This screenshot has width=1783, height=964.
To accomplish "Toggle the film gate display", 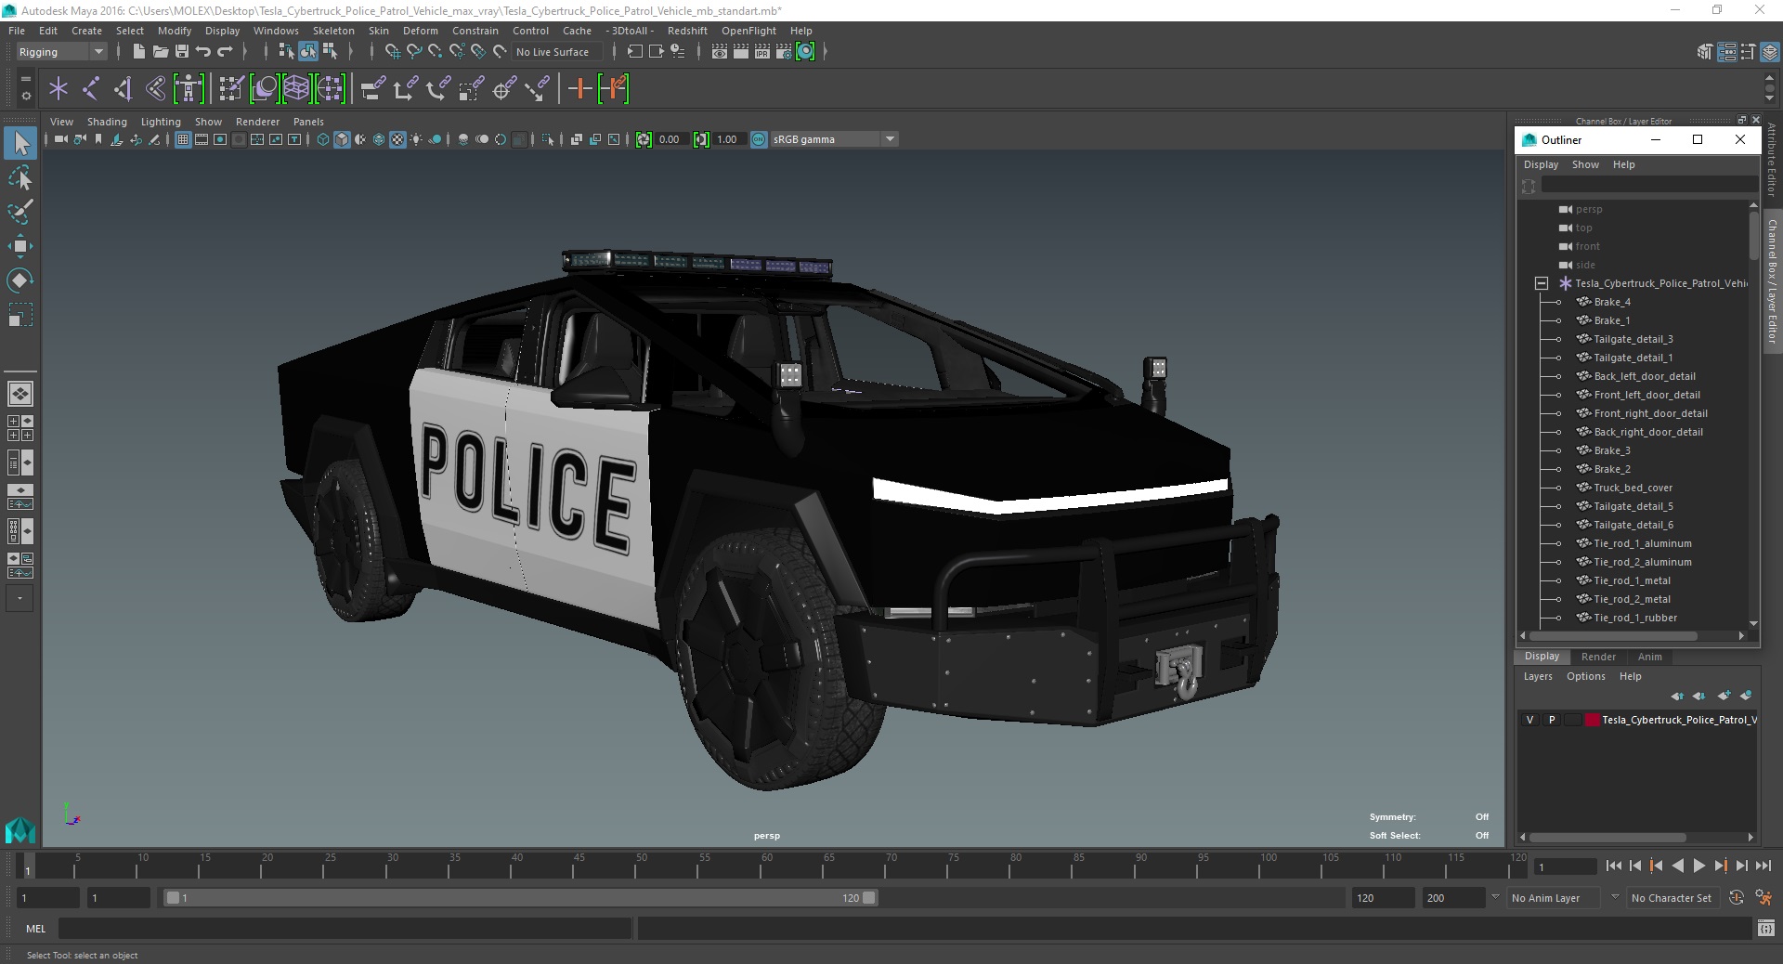I will tap(202, 139).
